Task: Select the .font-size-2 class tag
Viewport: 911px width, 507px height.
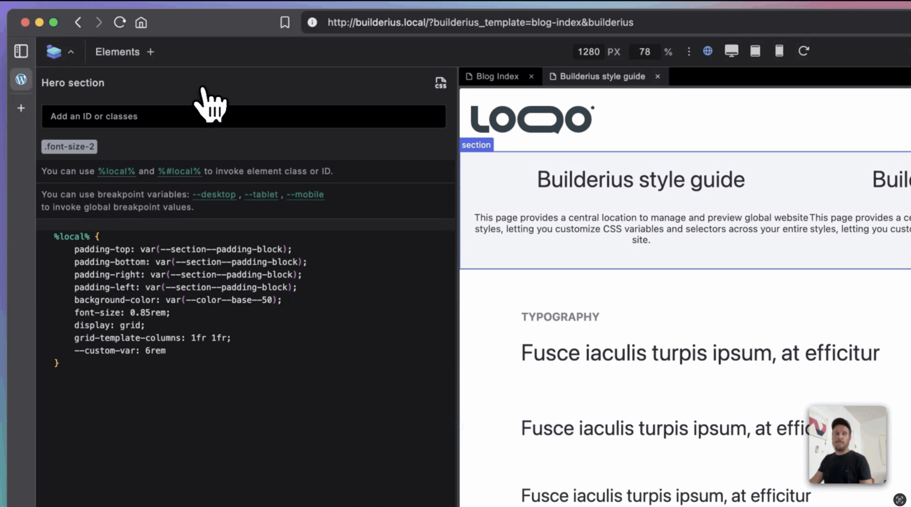Action: click(x=69, y=147)
